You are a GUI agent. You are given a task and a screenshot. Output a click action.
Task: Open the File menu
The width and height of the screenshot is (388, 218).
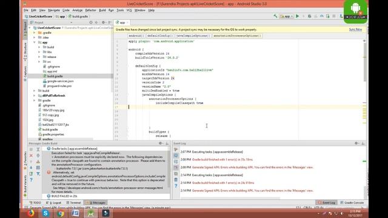(26, 10)
